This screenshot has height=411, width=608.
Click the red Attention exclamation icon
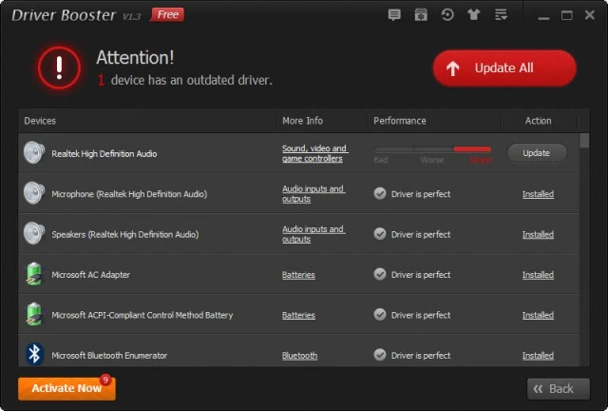click(x=59, y=68)
